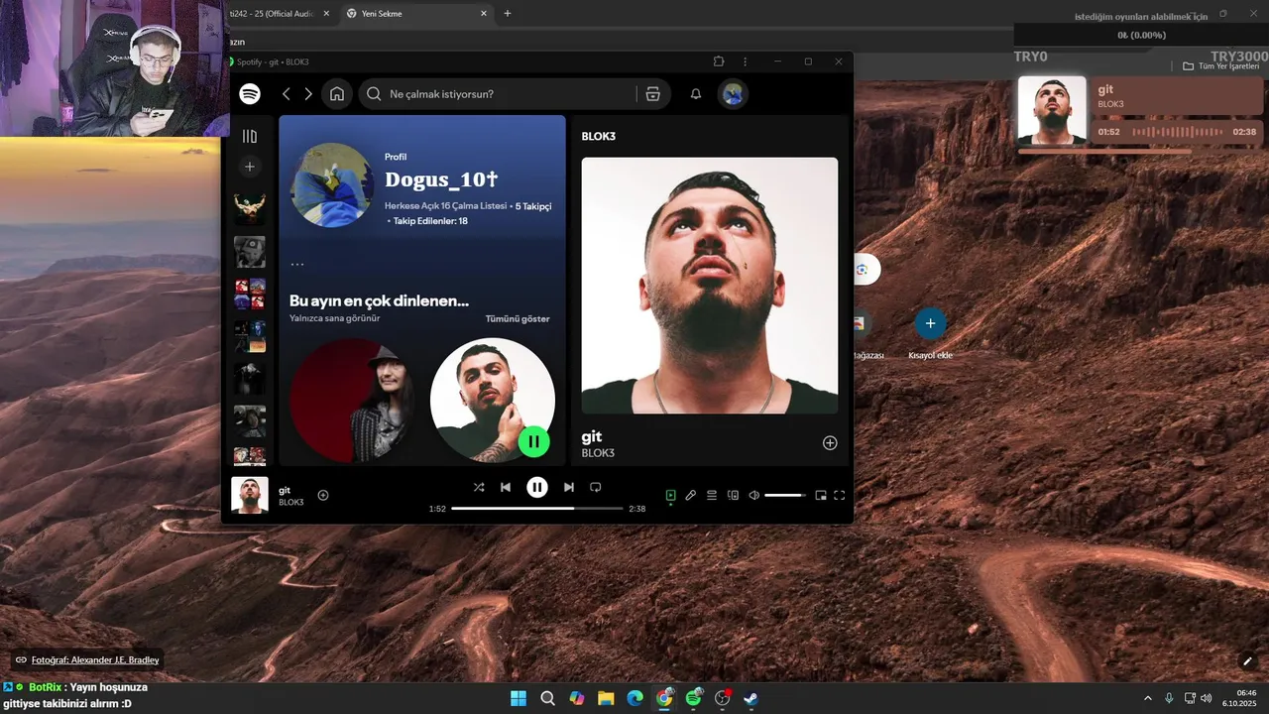Click the large 'git' album cover

pos(710,286)
